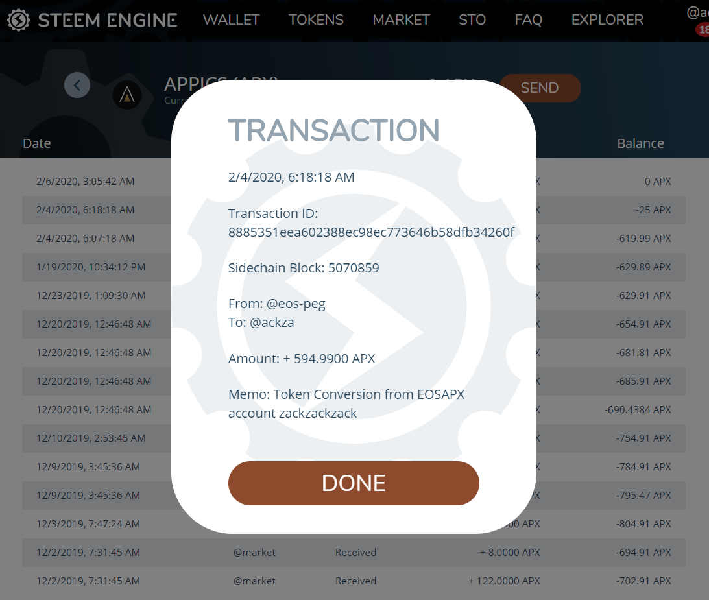Screen dimensions: 709x600
Task: Open the TOKENS page
Action: (316, 20)
